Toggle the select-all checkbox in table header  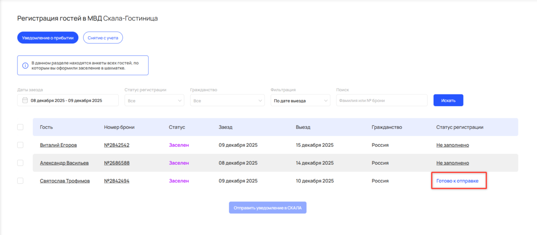[x=20, y=127]
